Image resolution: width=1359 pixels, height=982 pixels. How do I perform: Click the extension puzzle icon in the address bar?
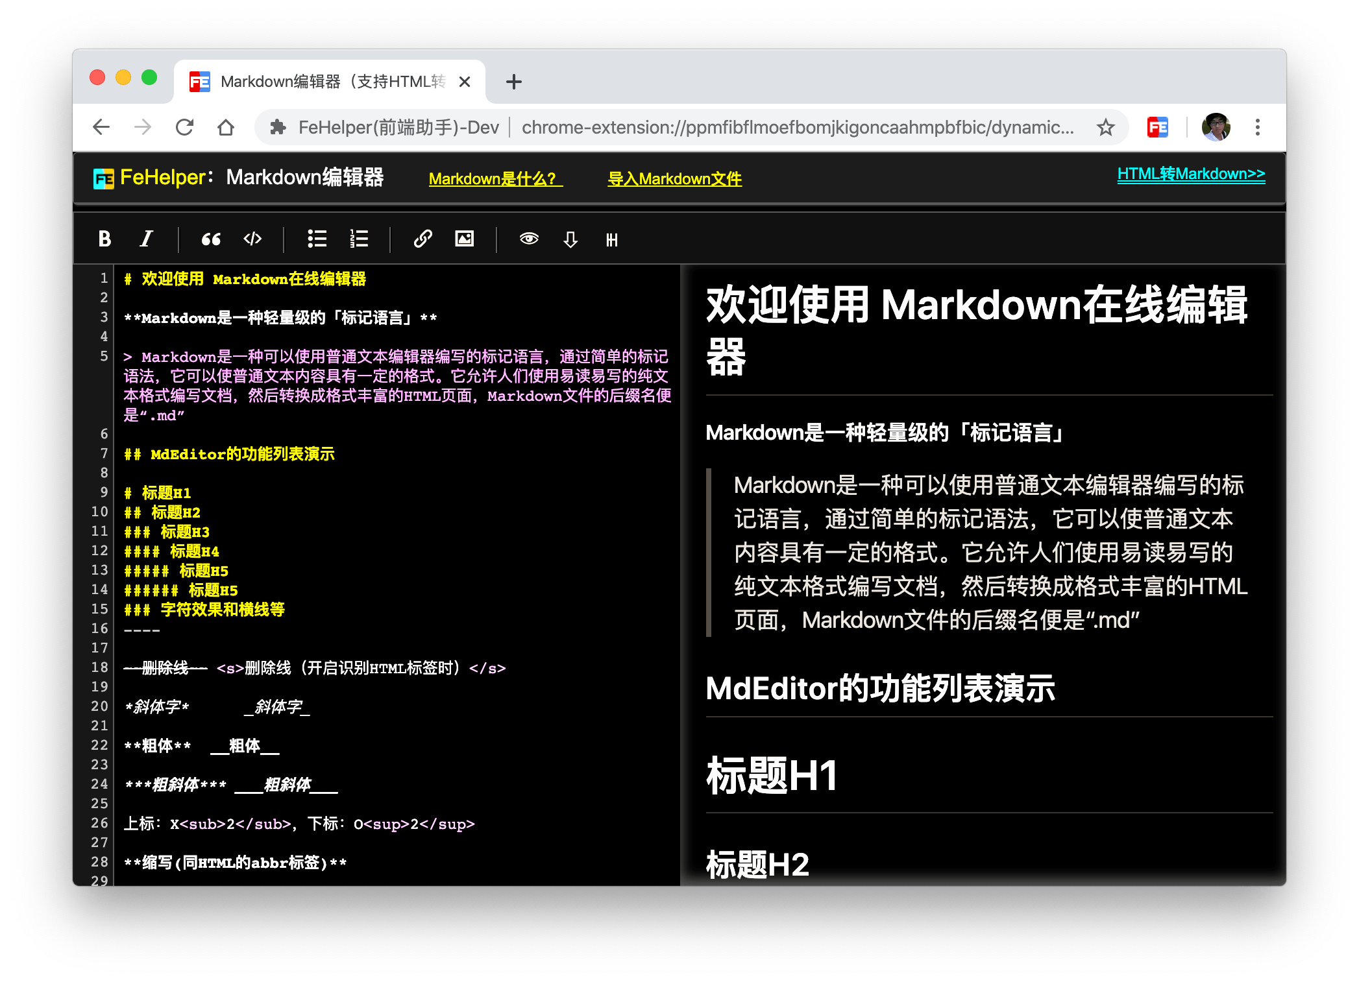pyautogui.click(x=278, y=127)
